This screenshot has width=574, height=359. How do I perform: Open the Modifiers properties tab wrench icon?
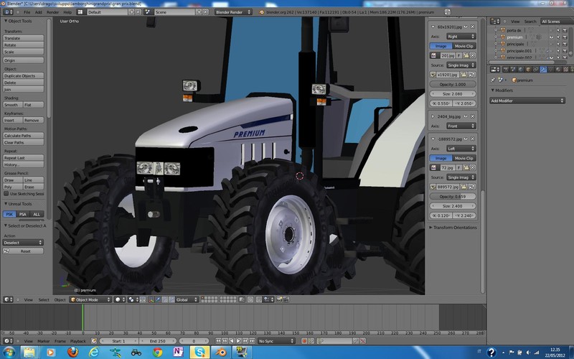pos(543,69)
